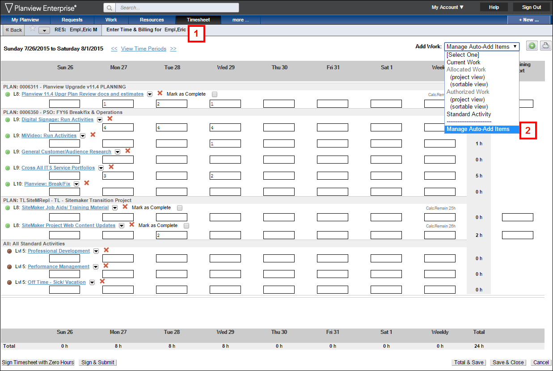This screenshot has height=371, width=553.
Task: Expand menu arrow for Planview 11.4 Upgr task
Action: pos(150,94)
